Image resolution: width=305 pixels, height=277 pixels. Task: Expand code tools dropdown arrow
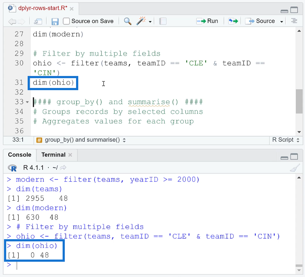tap(150, 21)
